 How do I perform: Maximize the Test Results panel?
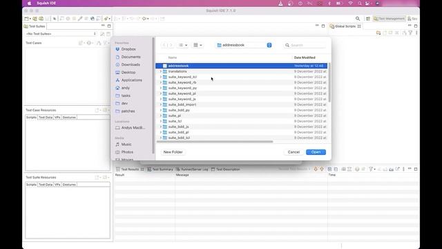coord(416,169)
